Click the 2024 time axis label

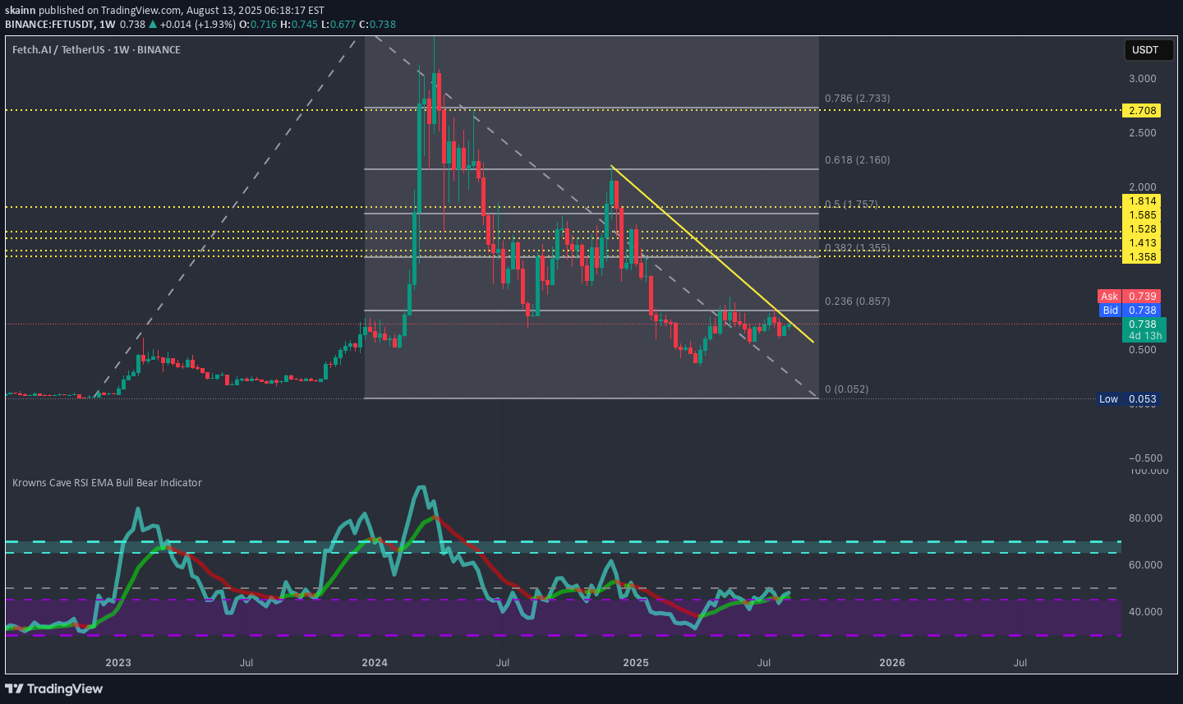375,663
